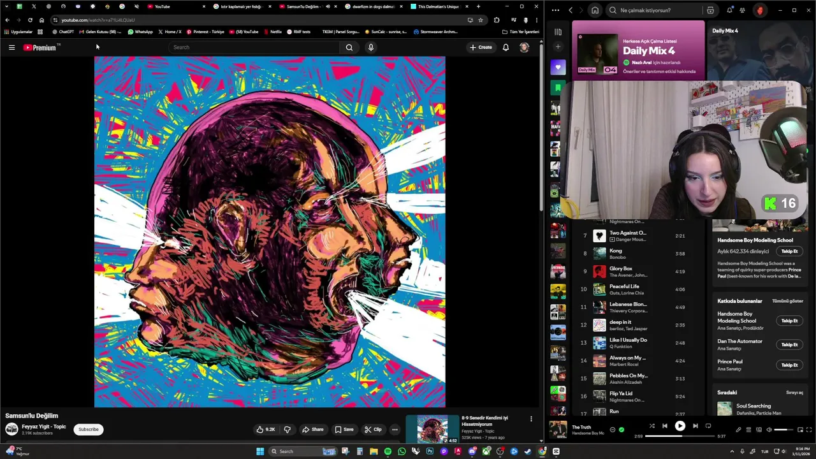
Task: Focus the YouTube search field
Action: tap(254, 47)
